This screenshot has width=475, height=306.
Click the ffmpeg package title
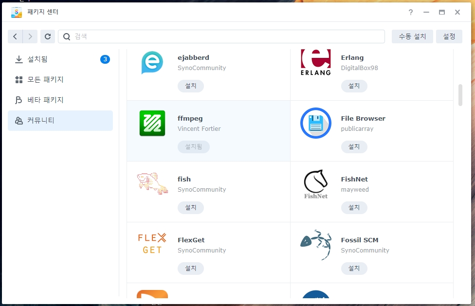(190, 118)
